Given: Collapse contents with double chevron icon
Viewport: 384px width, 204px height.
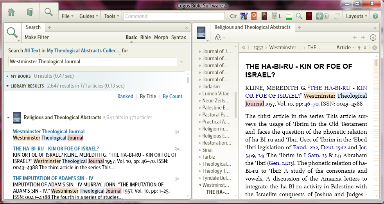Looking at the screenshot, I should click(244, 48).
